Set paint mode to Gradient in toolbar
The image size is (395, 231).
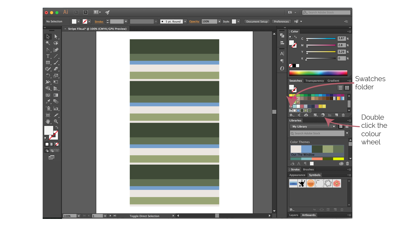click(x=52, y=144)
